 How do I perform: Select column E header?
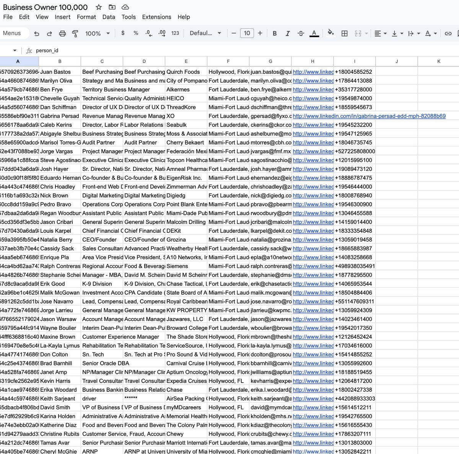pos(186,61)
